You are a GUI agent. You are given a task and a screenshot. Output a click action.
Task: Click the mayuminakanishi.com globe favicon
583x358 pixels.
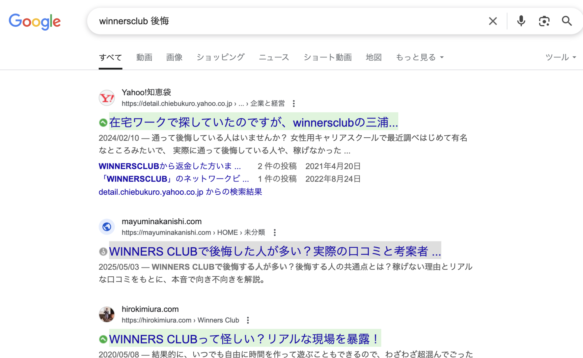107,227
